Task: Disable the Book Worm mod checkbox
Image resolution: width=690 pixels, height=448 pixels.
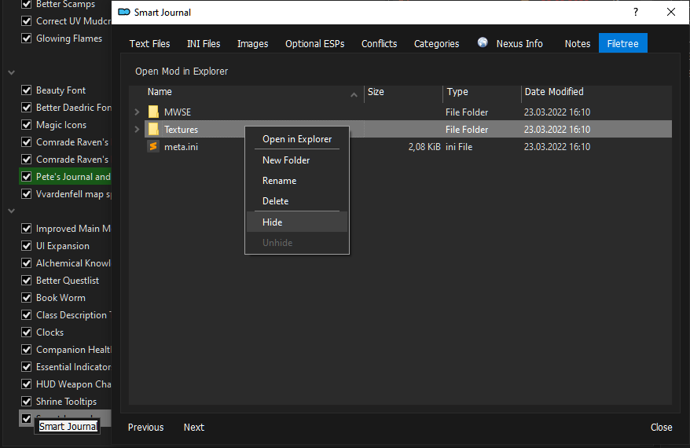Action: 27,298
